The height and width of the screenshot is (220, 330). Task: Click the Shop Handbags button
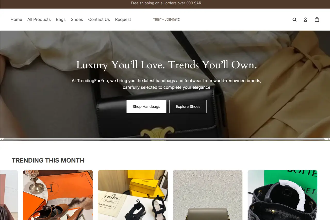coord(146,107)
